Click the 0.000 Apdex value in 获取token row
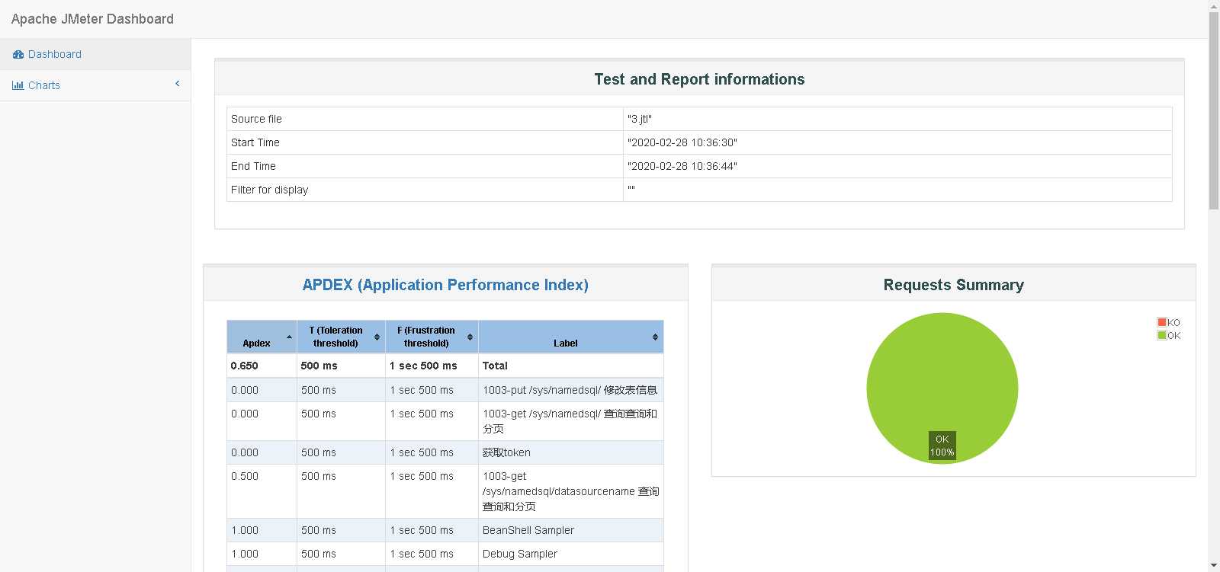 click(x=262, y=452)
